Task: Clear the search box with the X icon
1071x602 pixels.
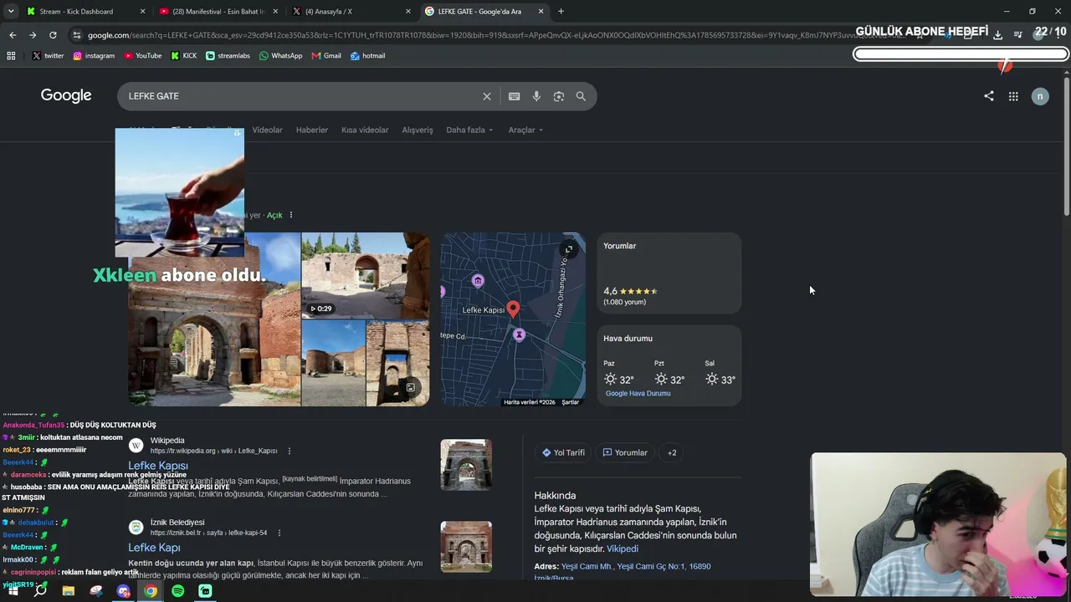Action: pyautogui.click(x=487, y=96)
